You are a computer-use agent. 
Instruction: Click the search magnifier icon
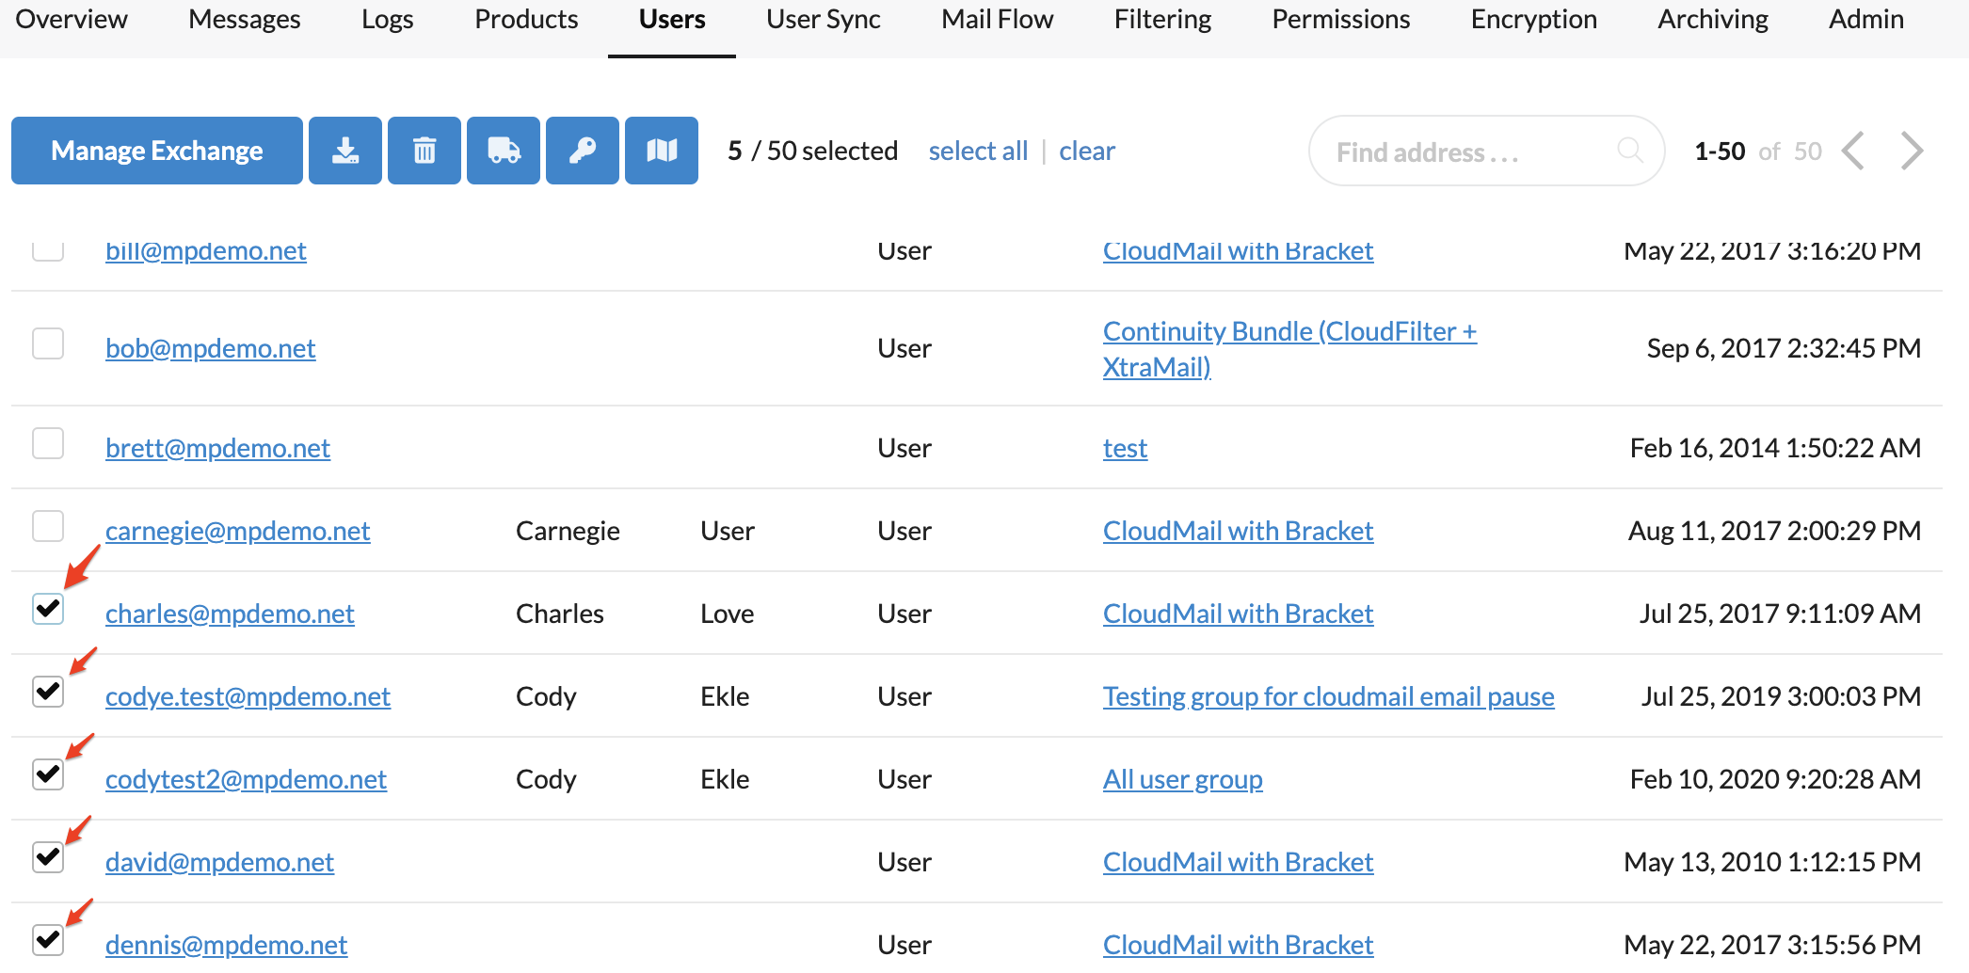tap(1629, 151)
